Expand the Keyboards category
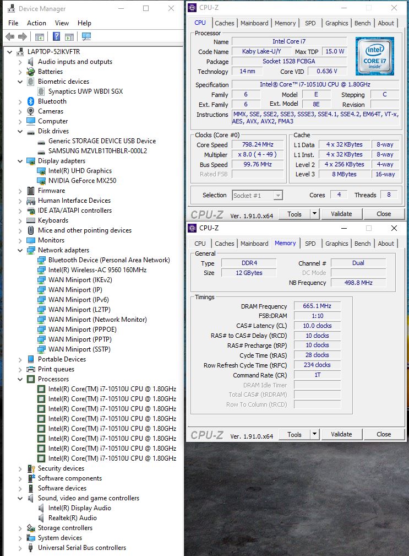The image size is (409, 556). [20, 220]
